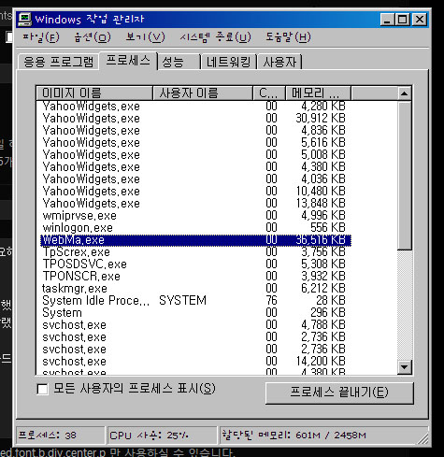
Task: Select the System Idle Process row
Action: pyautogui.click(x=195, y=301)
